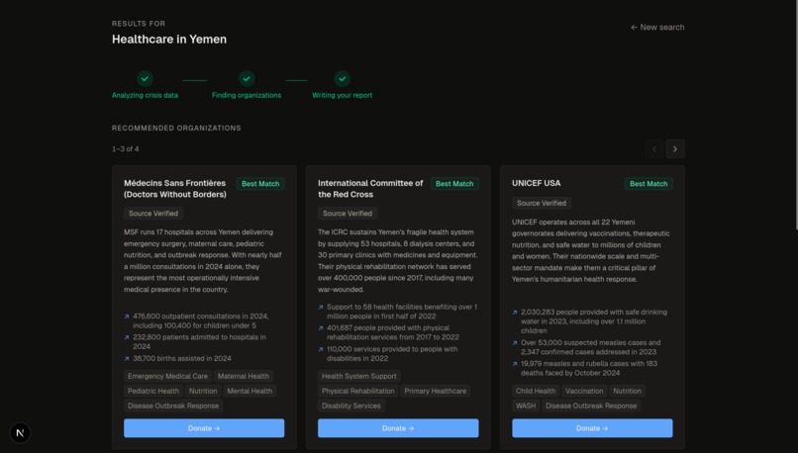798x453 pixels.
Task: Open source arrow for 401,687 people rehabilitation
Action: (x=321, y=328)
